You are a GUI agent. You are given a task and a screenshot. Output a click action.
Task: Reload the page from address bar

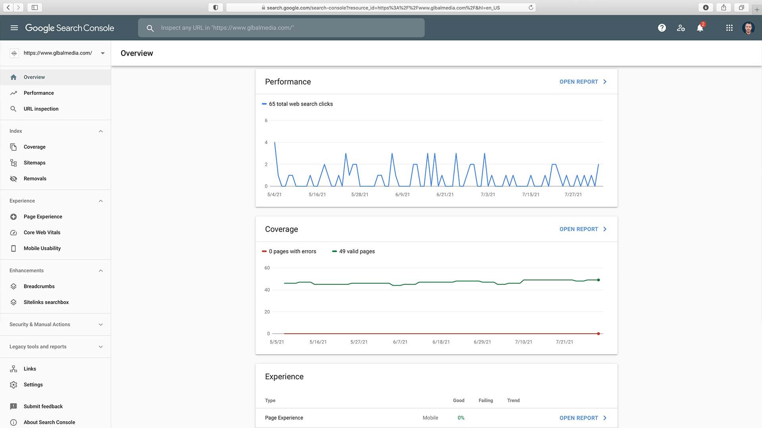[x=531, y=8]
